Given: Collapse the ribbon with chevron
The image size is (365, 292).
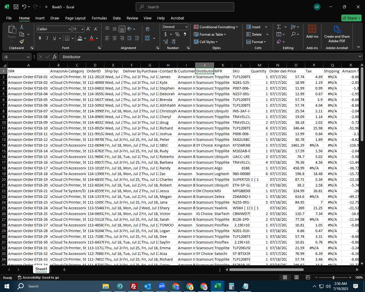Looking at the screenshot, I should click(358, 47).
